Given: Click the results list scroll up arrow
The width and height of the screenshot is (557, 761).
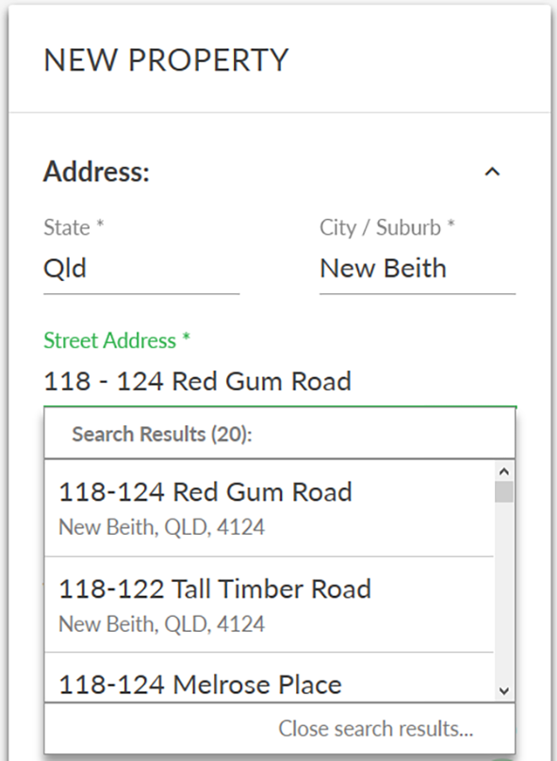Looking at the screenshot, I should click(x=504, y=471).
